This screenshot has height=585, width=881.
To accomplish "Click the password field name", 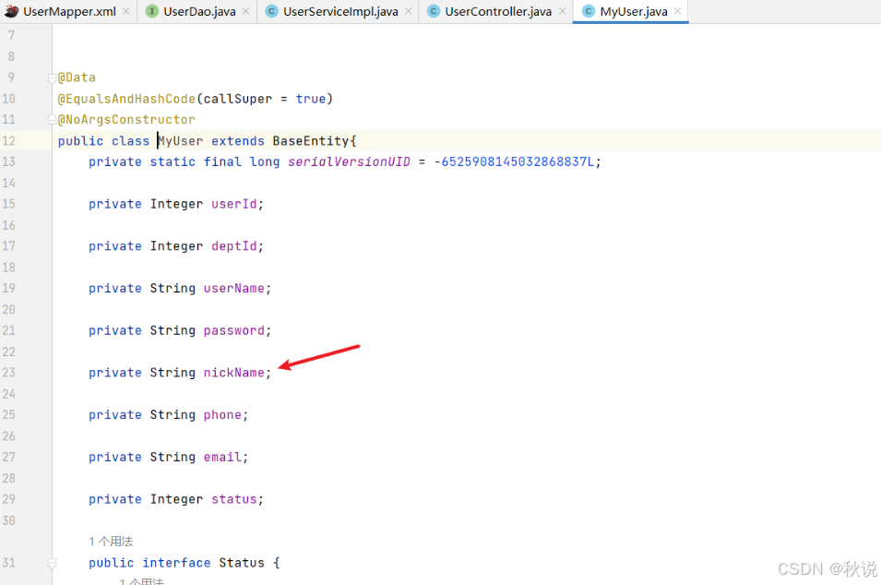I will (233, 330).
